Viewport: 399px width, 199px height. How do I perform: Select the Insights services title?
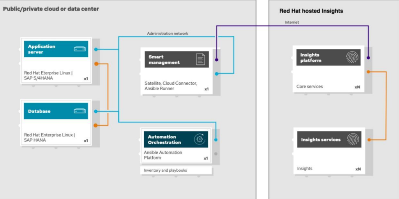321,140
